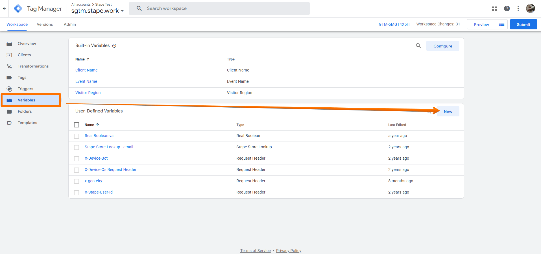Click Configure for Built-In Variables
The width and height of the screenshot is (541, 254).
(443, 46)
